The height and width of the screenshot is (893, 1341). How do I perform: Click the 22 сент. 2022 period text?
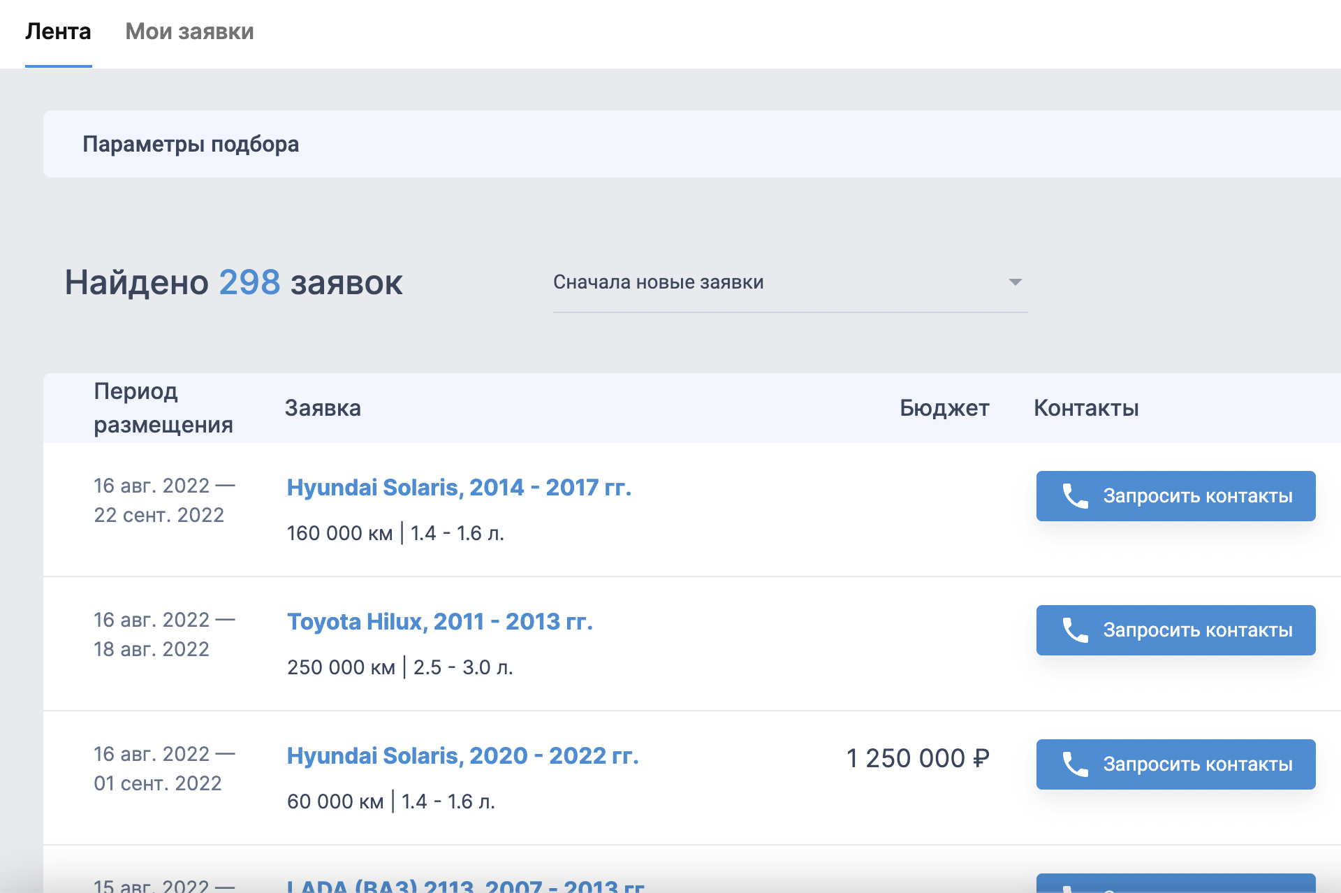159,515
